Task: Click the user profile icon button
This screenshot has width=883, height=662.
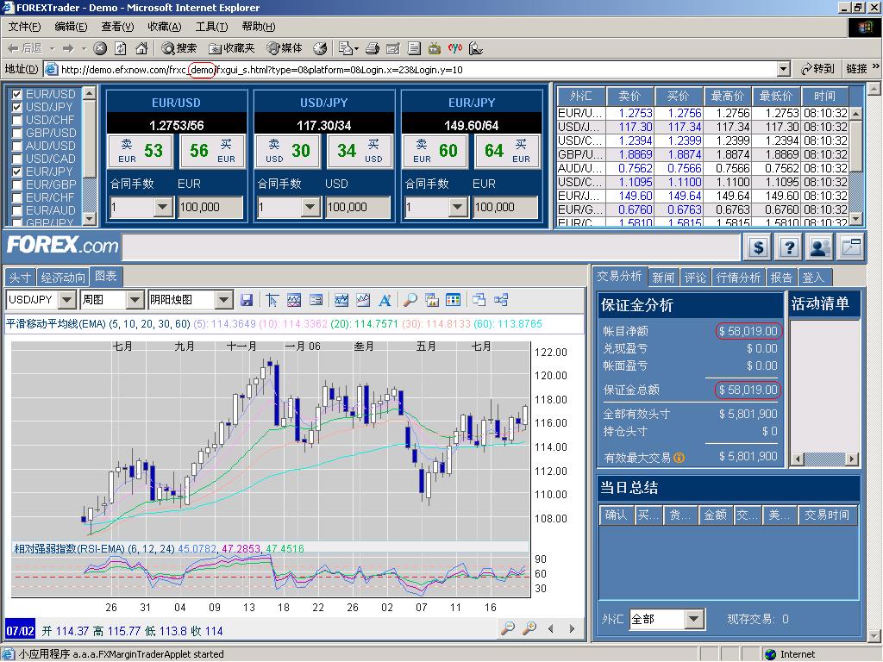Action: click(820, 247)
